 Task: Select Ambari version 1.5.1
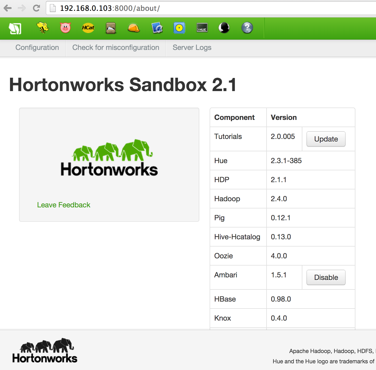pos(279,275)
